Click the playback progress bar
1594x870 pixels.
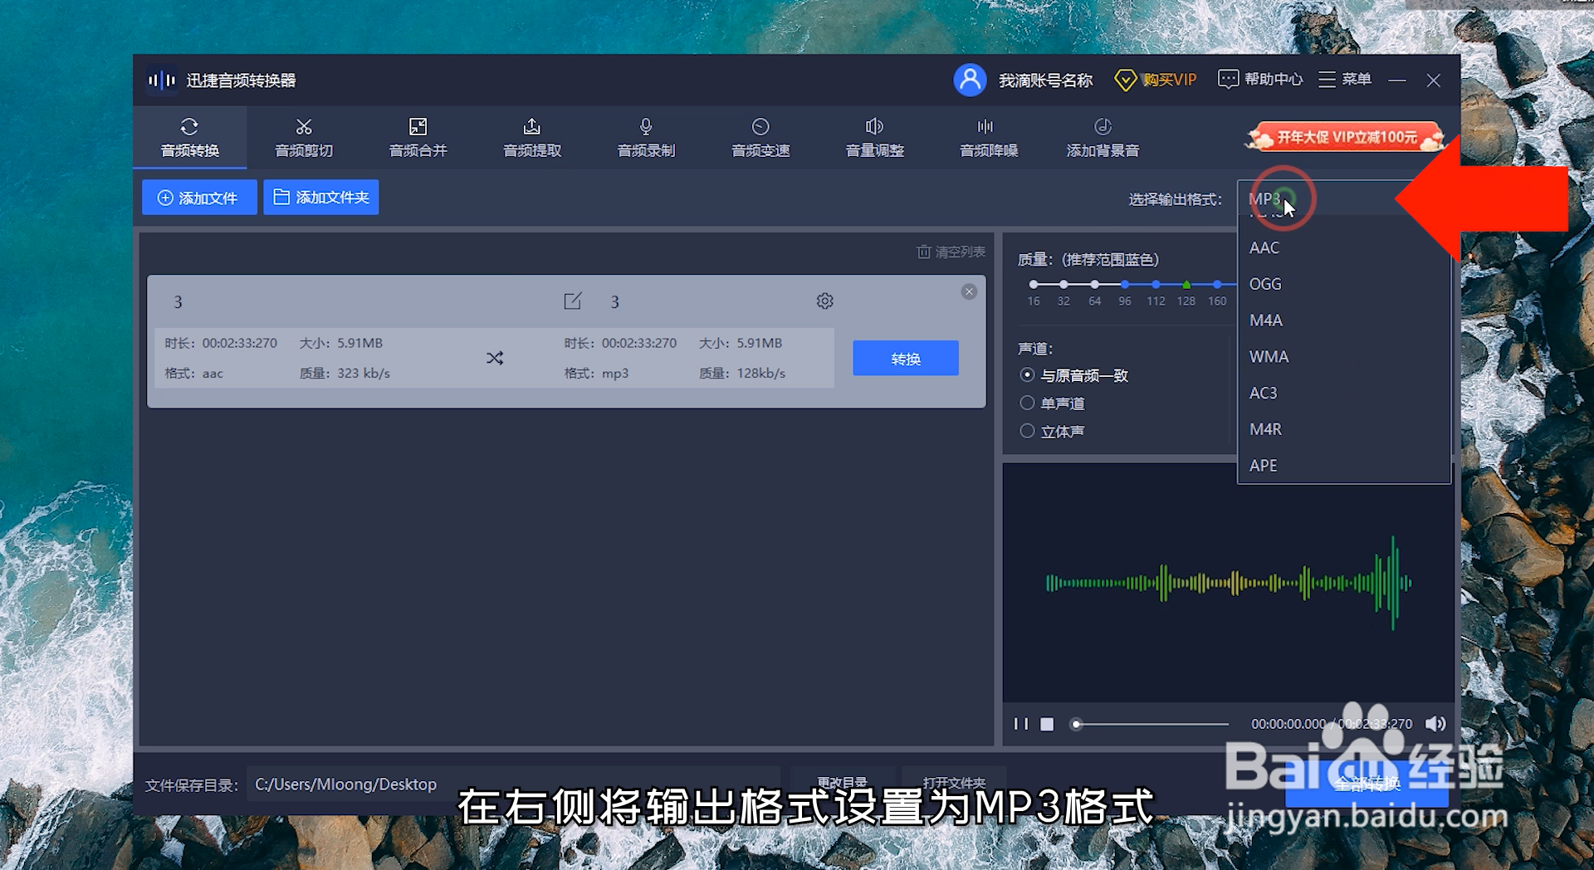[1150, 724]
